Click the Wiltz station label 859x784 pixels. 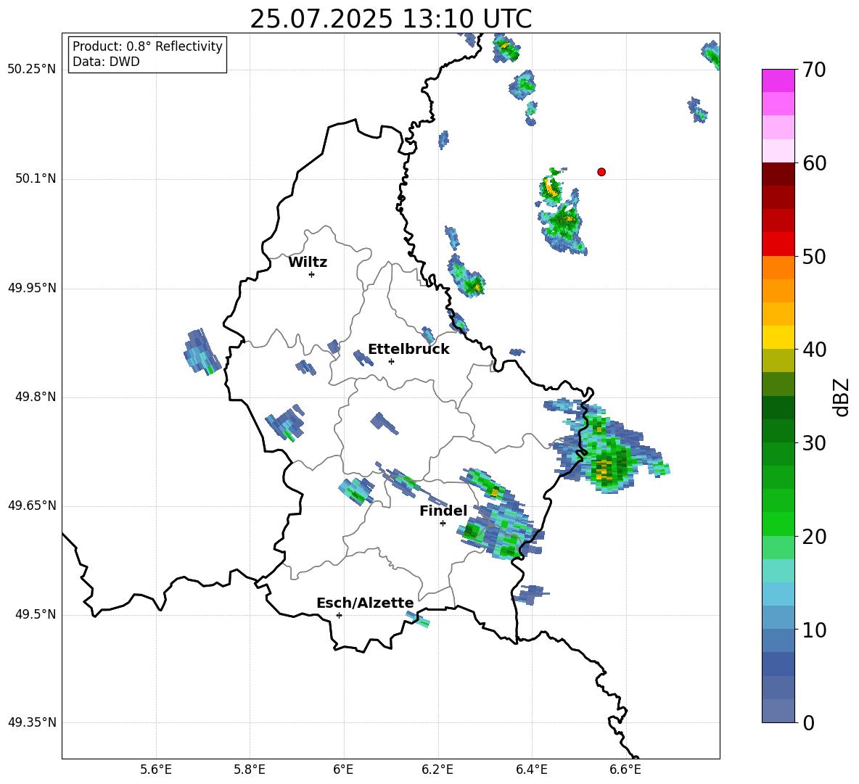[308, 263]
